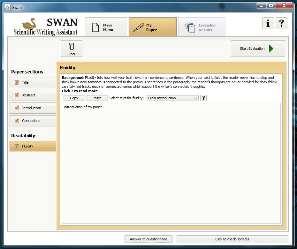Uncheck the Abstract section checkbox
Viewport: 297px width, 249px height.
(x=17, y=95)
